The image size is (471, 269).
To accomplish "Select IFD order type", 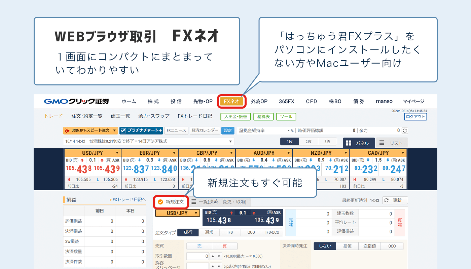I will pos(230,232).
